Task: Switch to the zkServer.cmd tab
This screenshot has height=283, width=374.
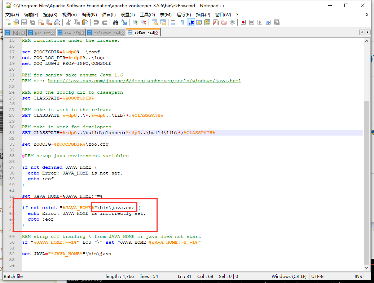Action: click(x=107, y=33)
